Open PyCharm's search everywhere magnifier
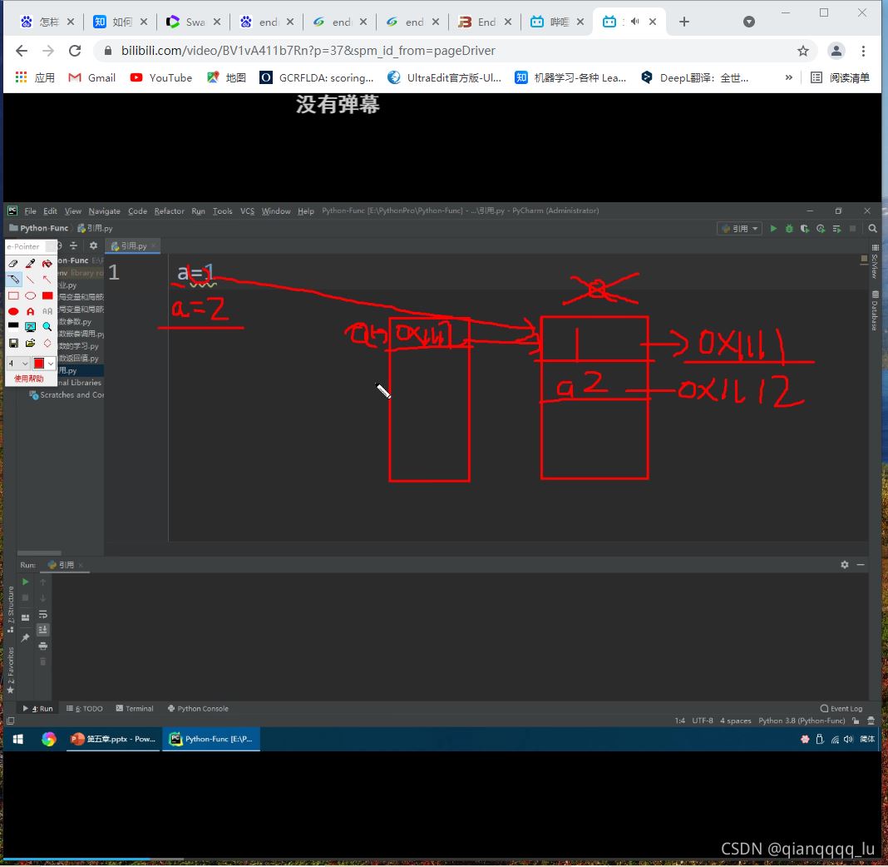Image resolution: width=888 pixels, height=867 pixels. click(872, 229)
